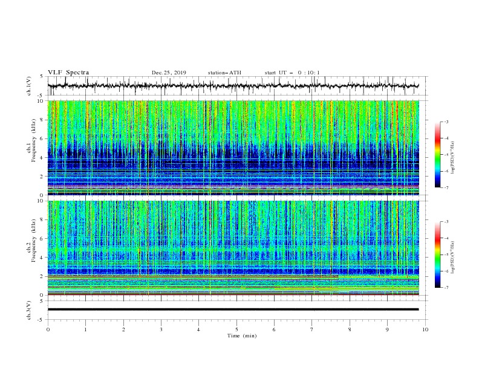Click time-axis tick label "10" at right end

coord(425,329)
